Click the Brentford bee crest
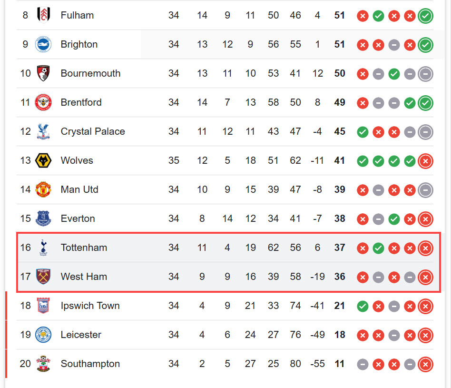 (43, 102)
